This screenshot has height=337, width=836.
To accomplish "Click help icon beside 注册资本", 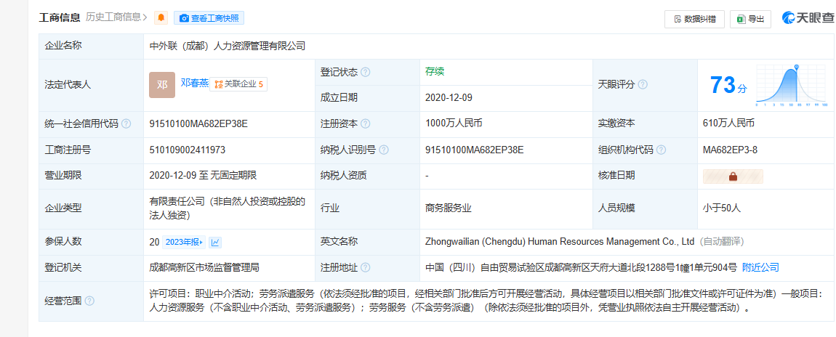I will (365, 123).
